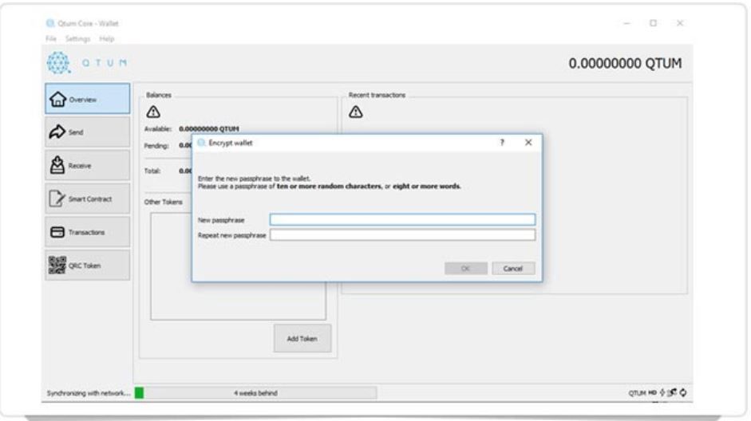The width and height of the screenshot is (751, 421).
Task: Click the Other Tokens list box
Action: click(x=238, y=266)
